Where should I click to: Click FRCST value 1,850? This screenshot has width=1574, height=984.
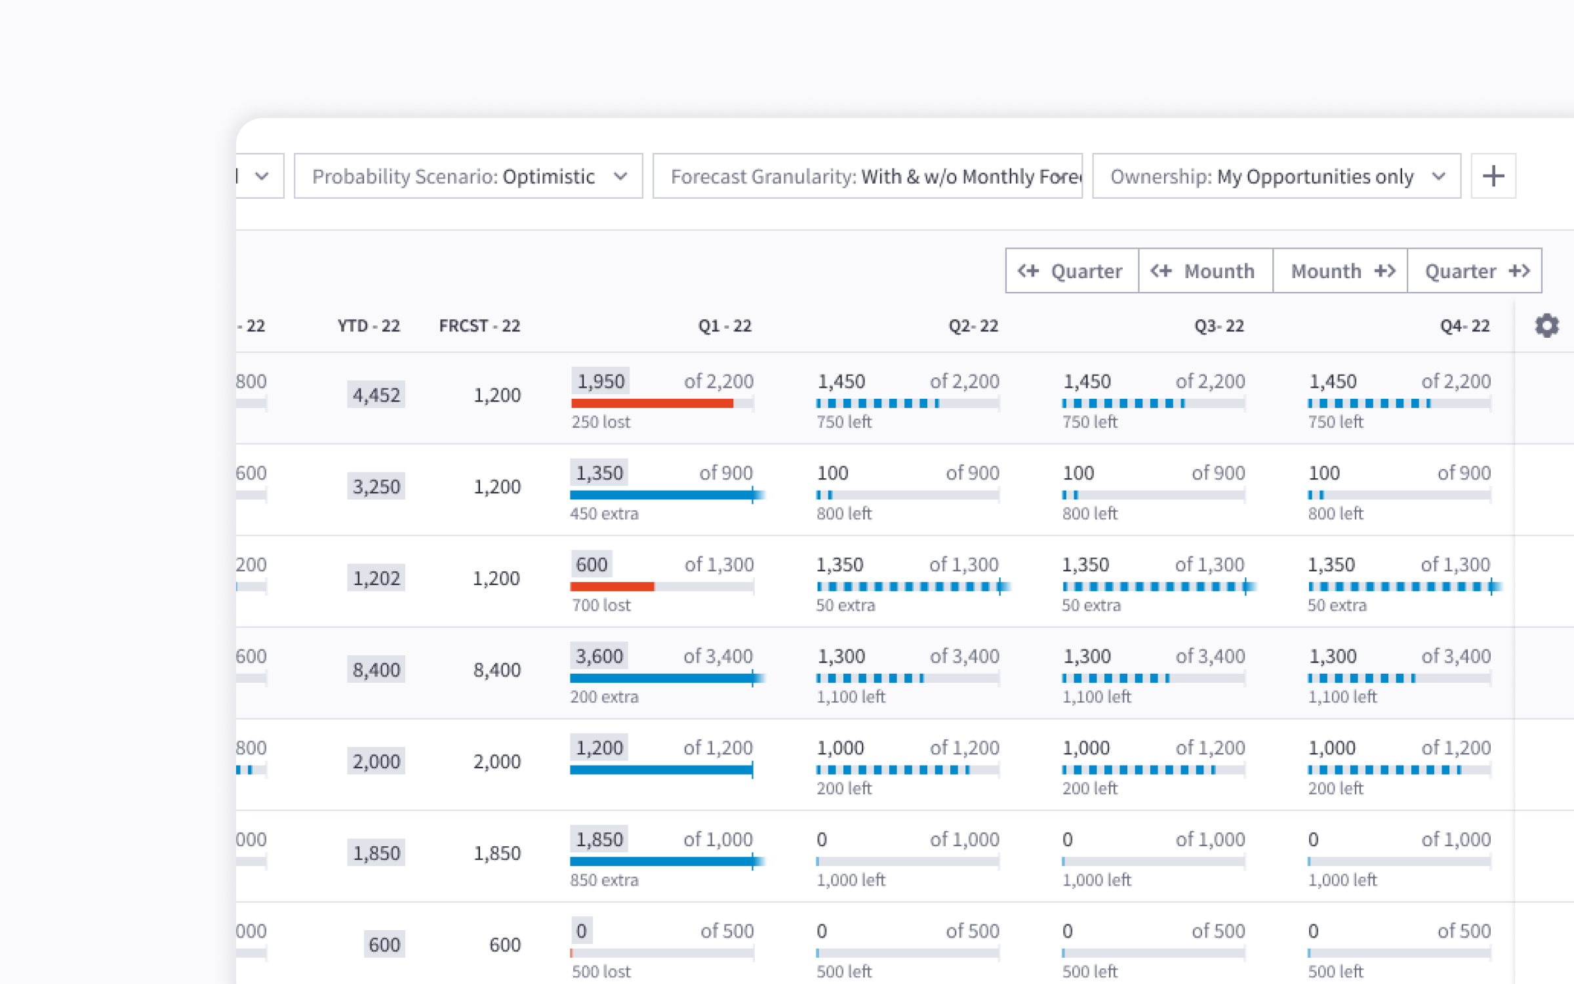pos(497,853)
